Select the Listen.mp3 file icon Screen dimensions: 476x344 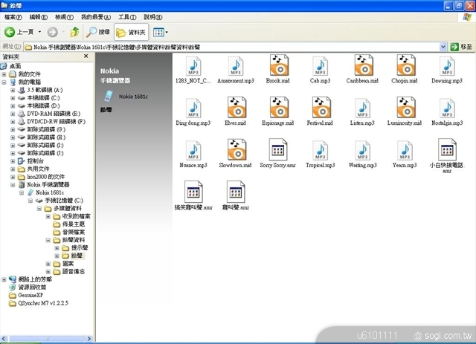[362, 108]
